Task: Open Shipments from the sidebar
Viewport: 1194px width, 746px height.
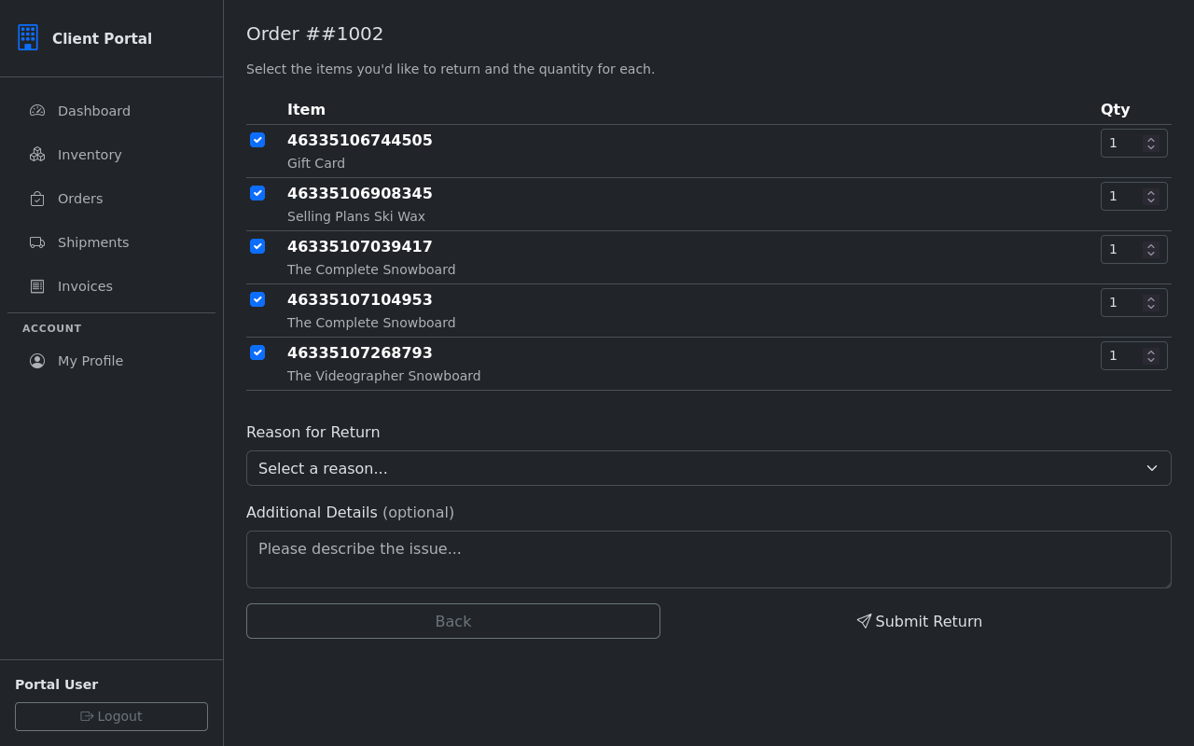Action: [x=93, y=242]
